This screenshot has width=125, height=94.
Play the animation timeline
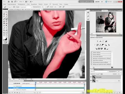(15, 93)
